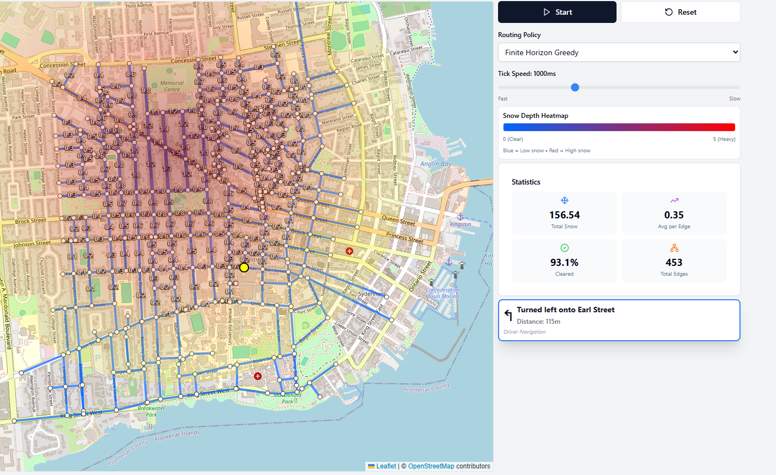Click the red hospital marker near Princess Street

point(349,252)
